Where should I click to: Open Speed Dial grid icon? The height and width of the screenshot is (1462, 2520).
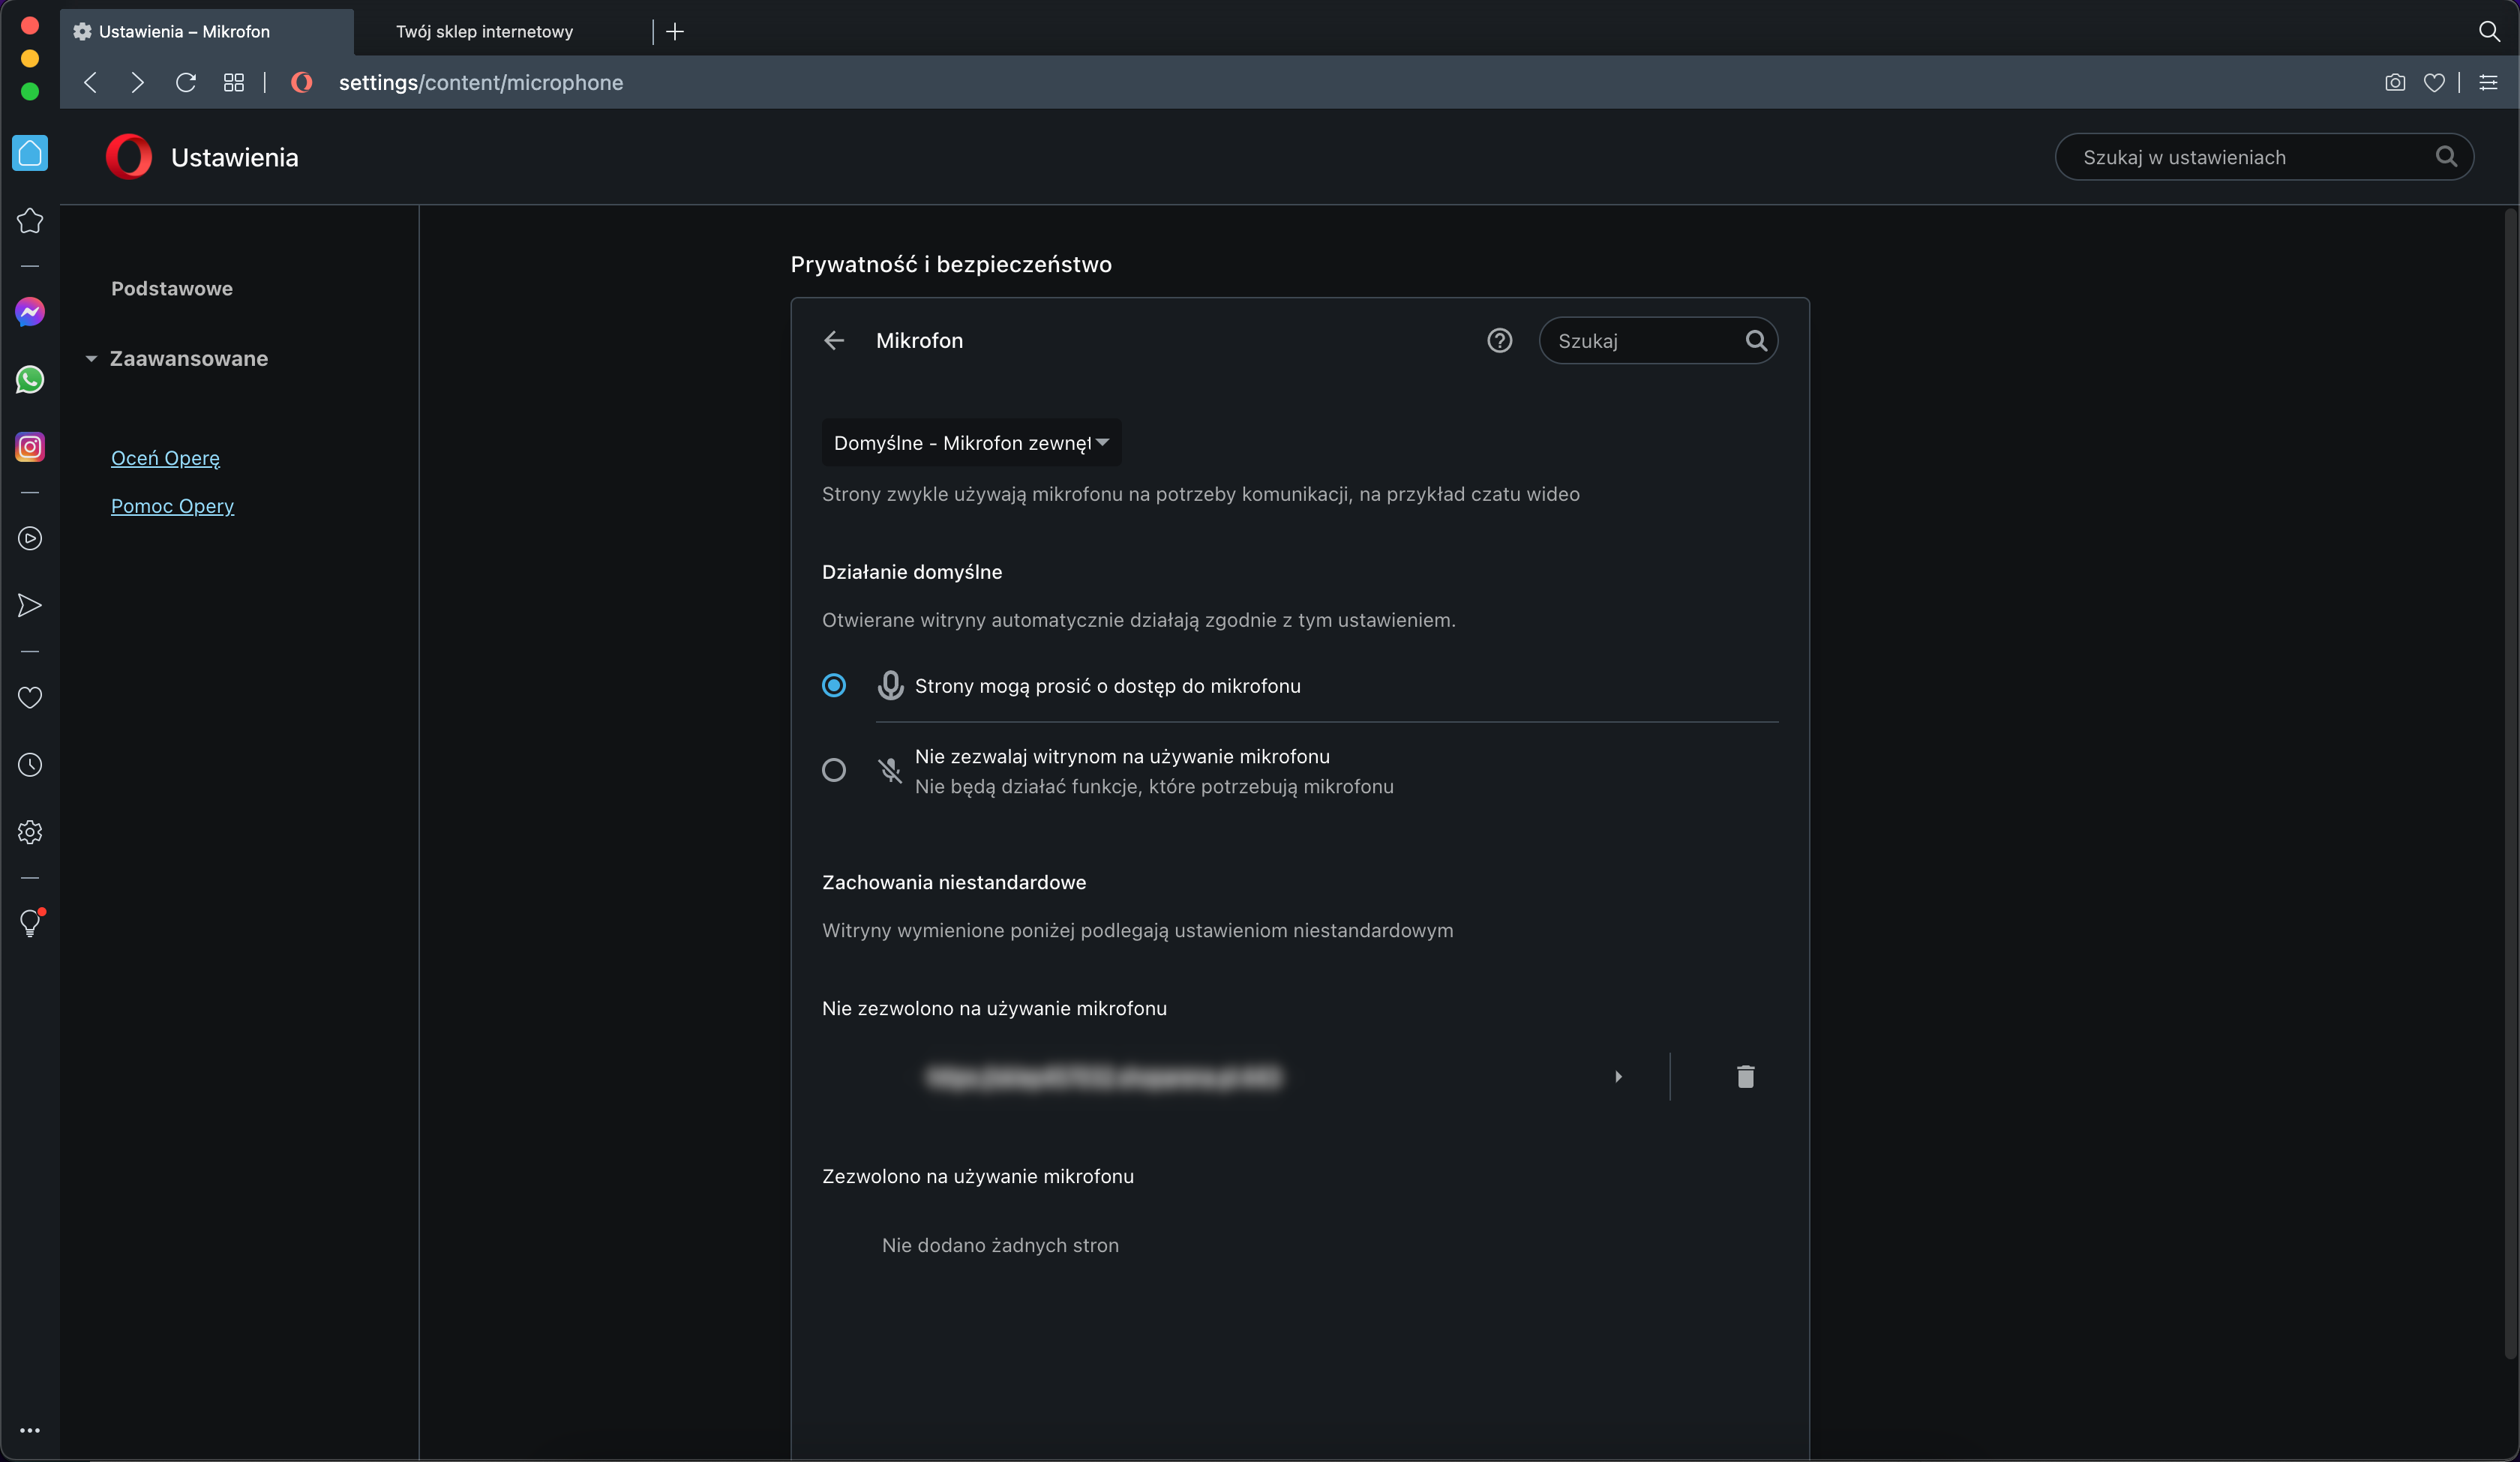(234, 83)
